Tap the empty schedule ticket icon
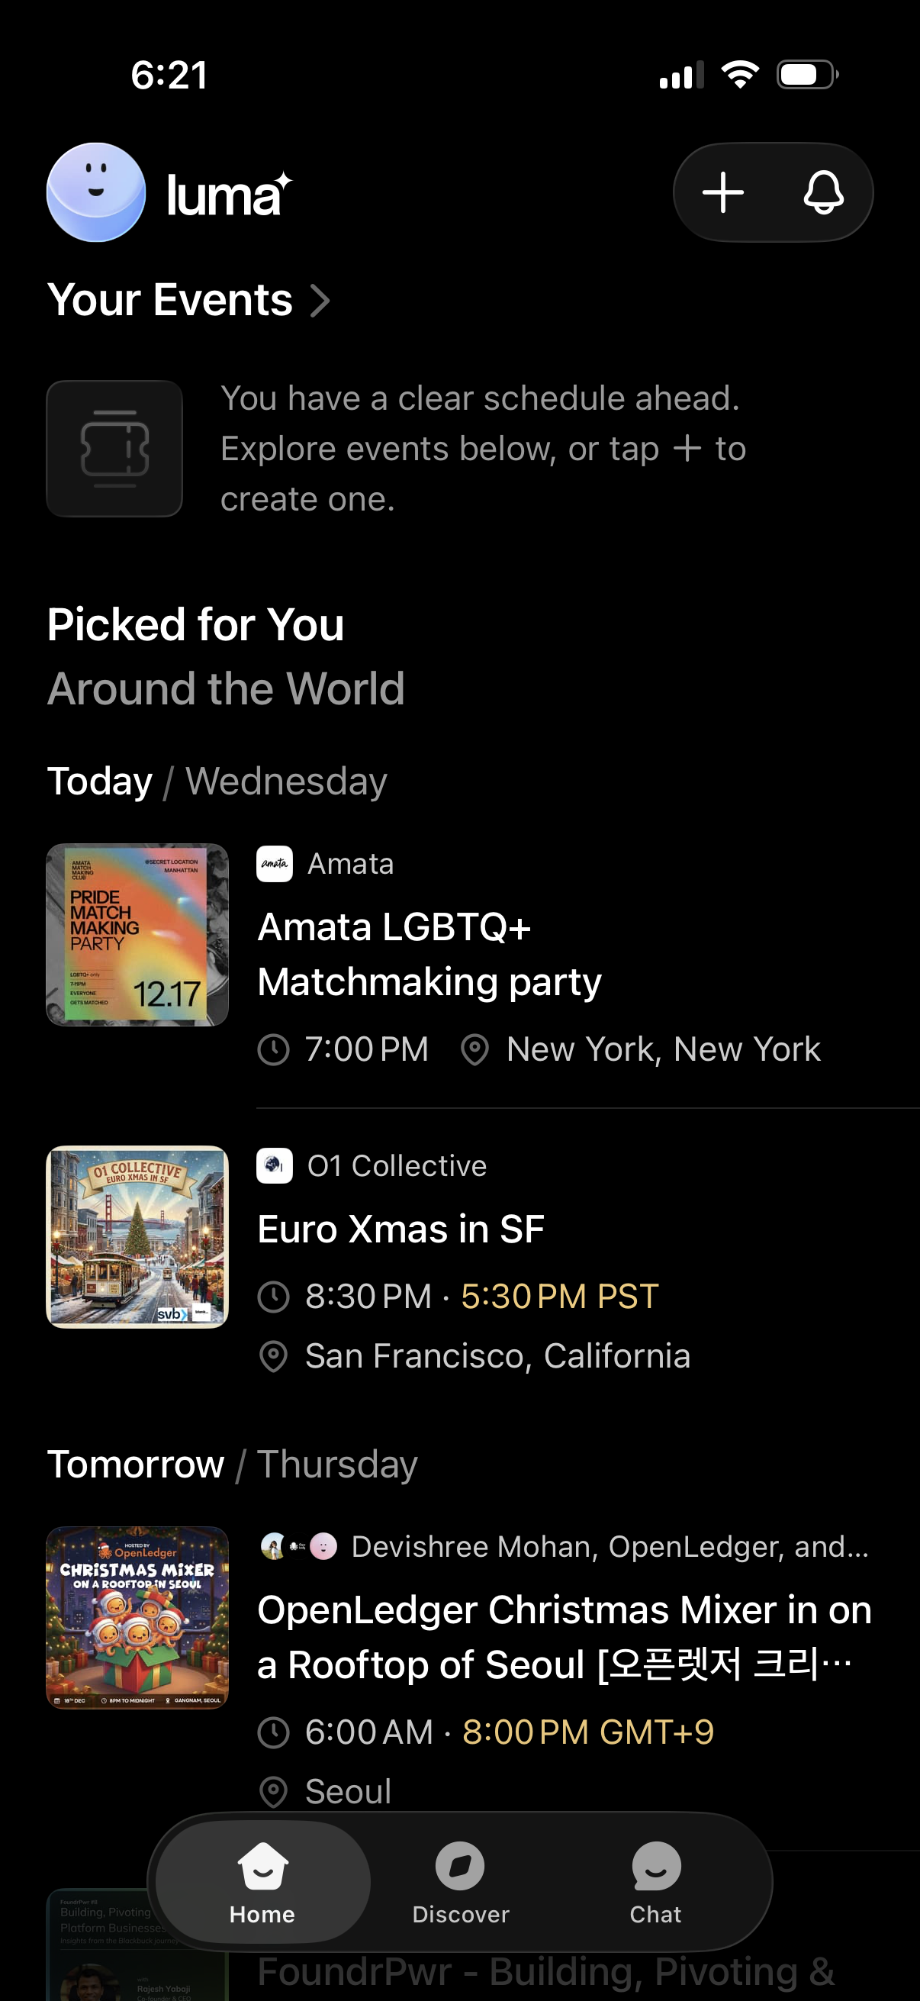Screen dimensions: 920x2001 pyautogui.click(x=115, y=448)
